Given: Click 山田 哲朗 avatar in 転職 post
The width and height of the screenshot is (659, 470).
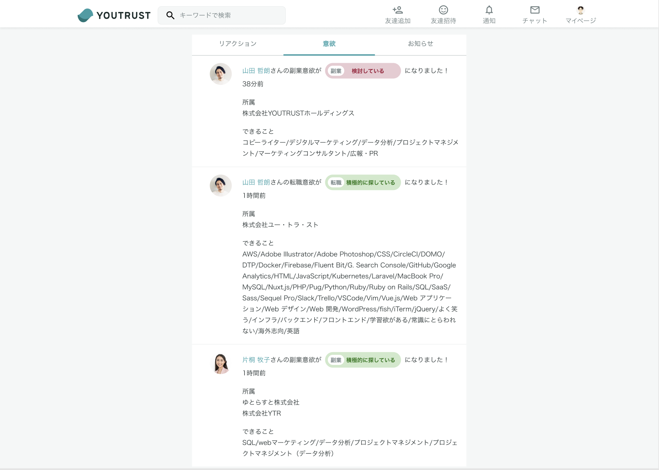Looking at the screenshot, I should [x=221, y=185].
